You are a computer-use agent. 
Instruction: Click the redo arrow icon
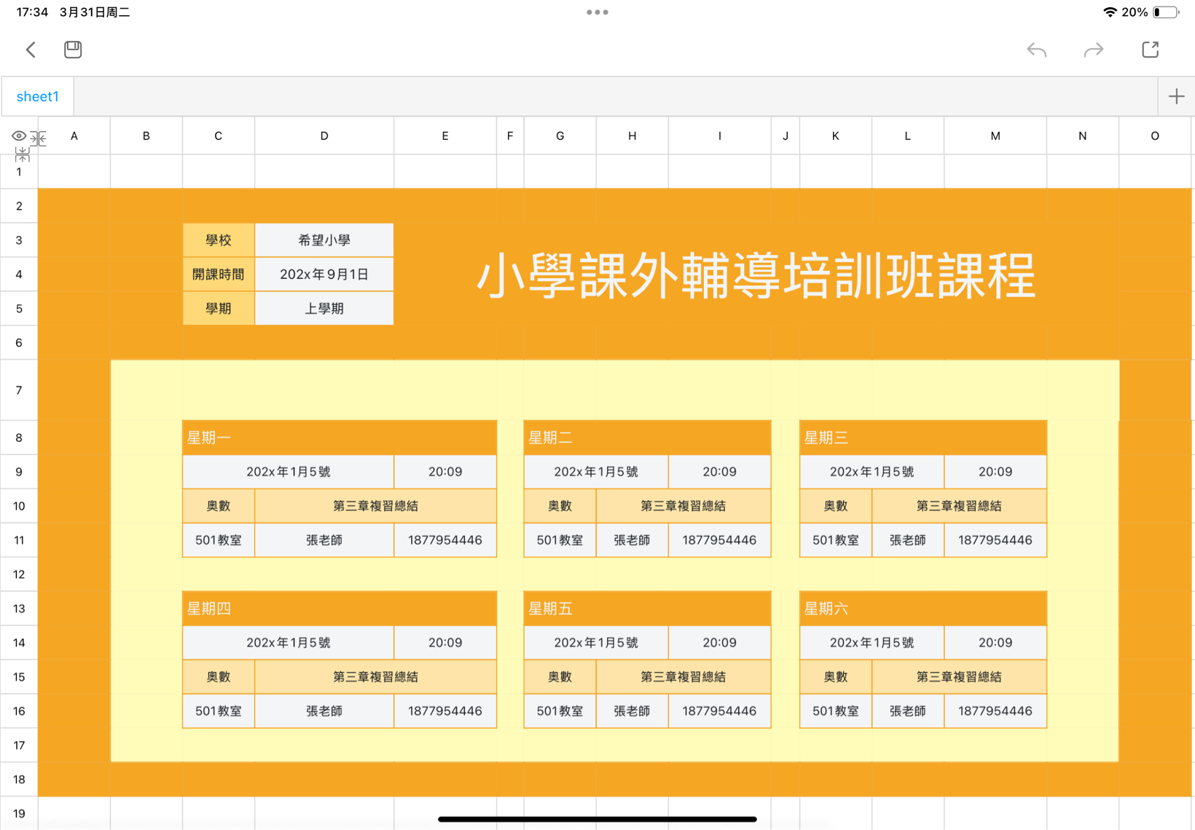1094,50
